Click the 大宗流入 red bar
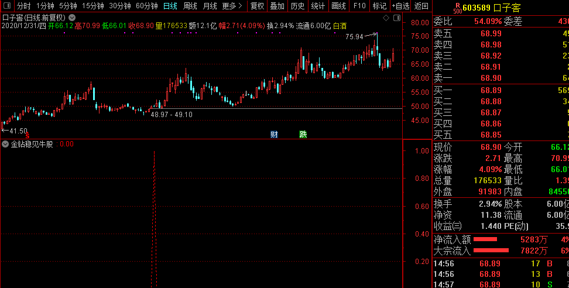The image size is (569, 288). [491, 251]
